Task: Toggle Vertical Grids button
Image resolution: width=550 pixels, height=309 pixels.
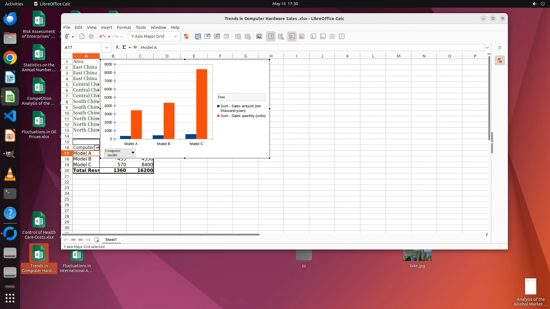Action: (302, 36)
